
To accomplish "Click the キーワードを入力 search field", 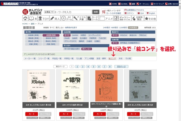I will 73,12.
